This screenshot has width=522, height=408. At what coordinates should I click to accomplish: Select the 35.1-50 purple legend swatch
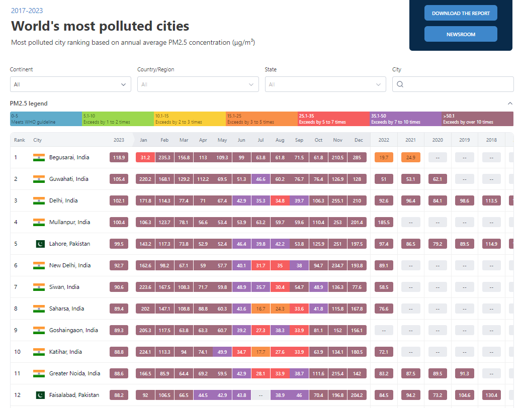tap(405, 119)
